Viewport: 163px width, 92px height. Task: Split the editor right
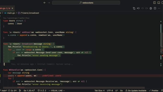coord(155,8)
